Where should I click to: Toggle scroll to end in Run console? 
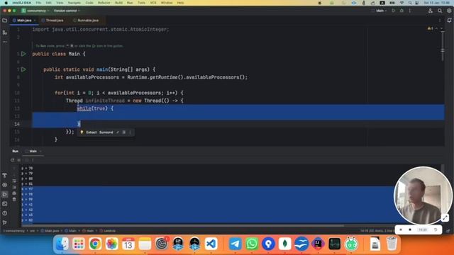(x=14, y=187)
